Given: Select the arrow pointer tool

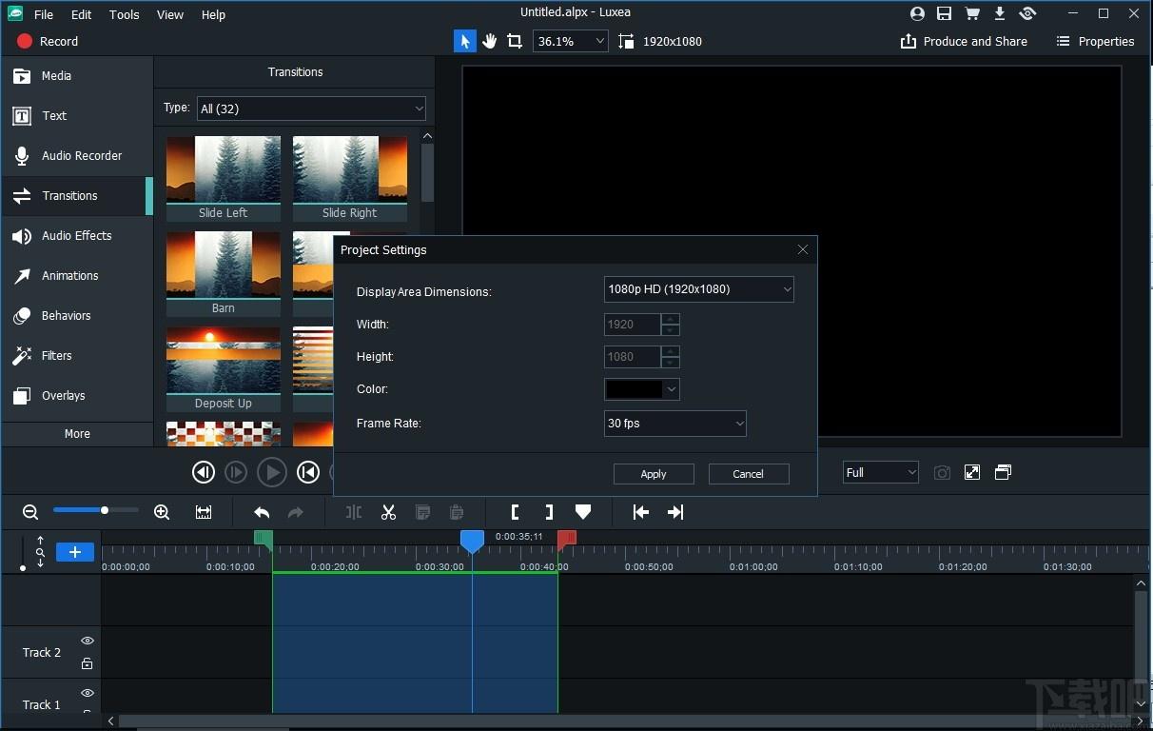Looking at the screenshot, I should 465,41.
